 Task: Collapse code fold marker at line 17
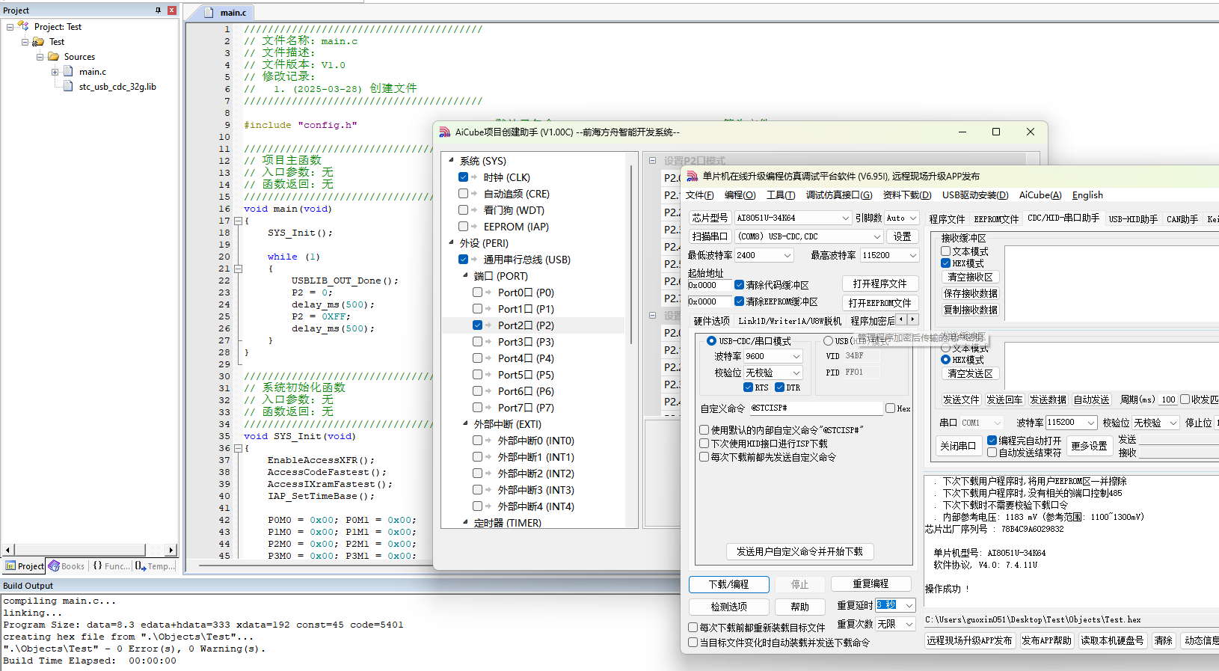click(238, 221)
